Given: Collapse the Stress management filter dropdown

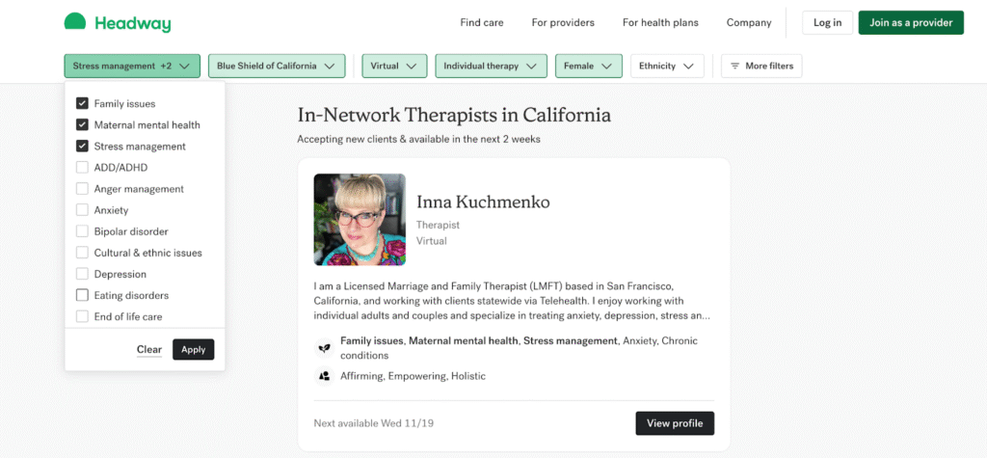Looking at the screenshot, I should point(132,66).
